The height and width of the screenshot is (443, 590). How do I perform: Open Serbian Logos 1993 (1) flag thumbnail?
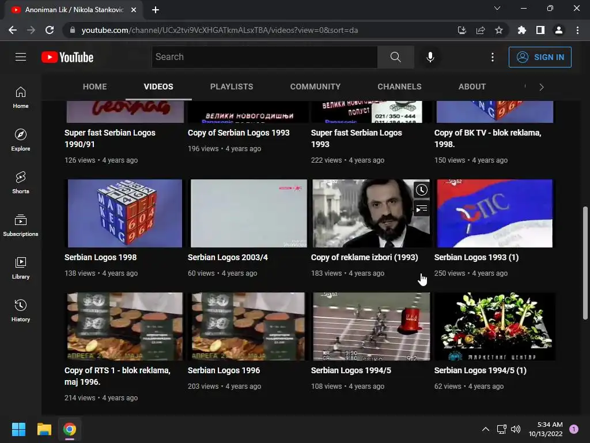494,213
